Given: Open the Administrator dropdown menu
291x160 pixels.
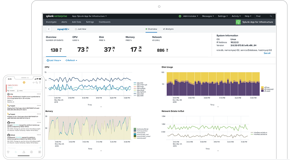Looking at the screenshot, I should point(191,16).
